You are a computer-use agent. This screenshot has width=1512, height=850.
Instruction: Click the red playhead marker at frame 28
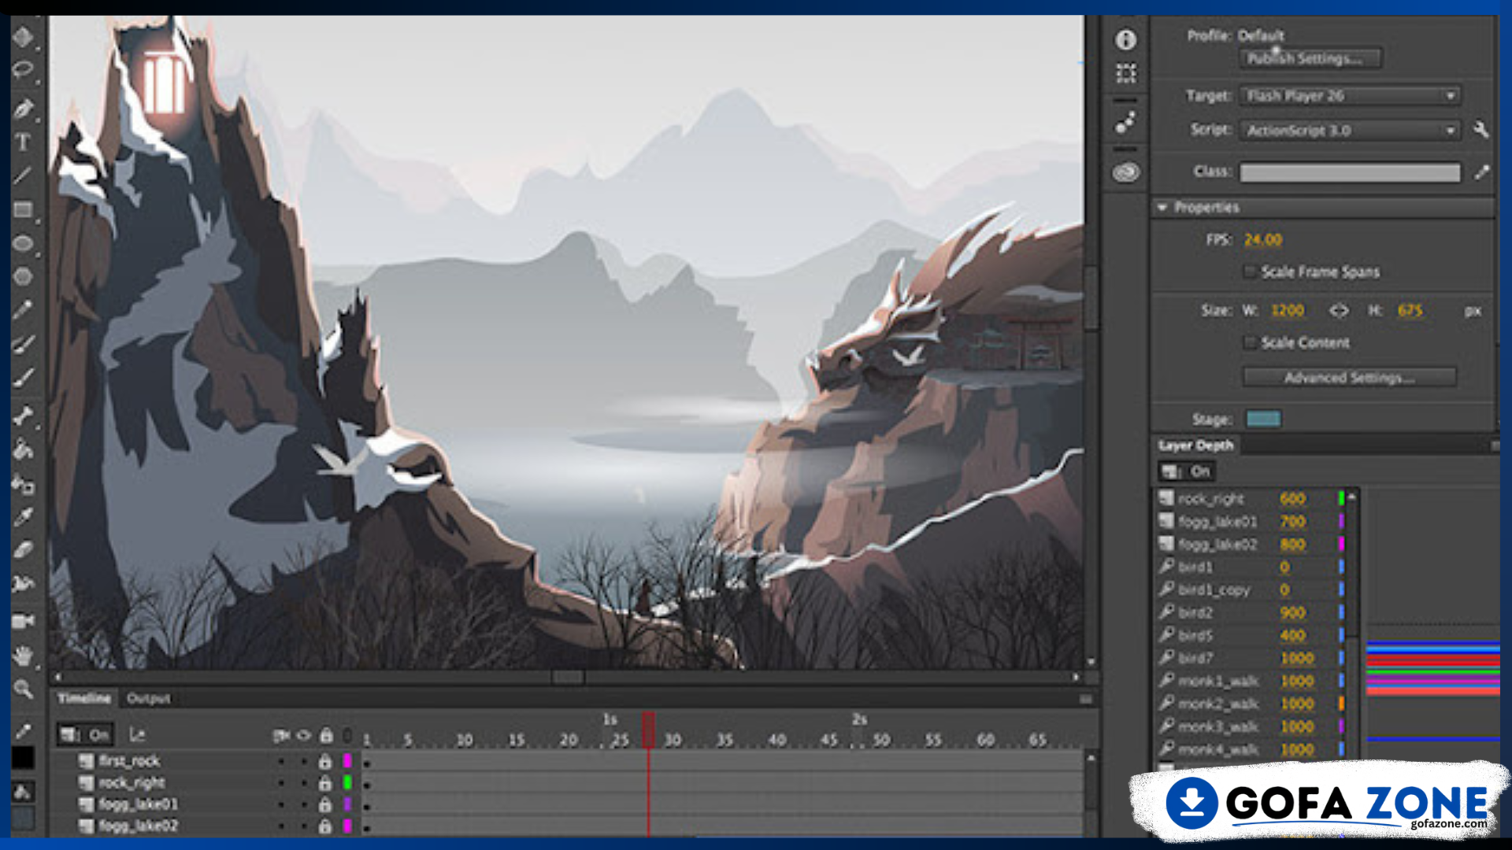click(648, 729)
